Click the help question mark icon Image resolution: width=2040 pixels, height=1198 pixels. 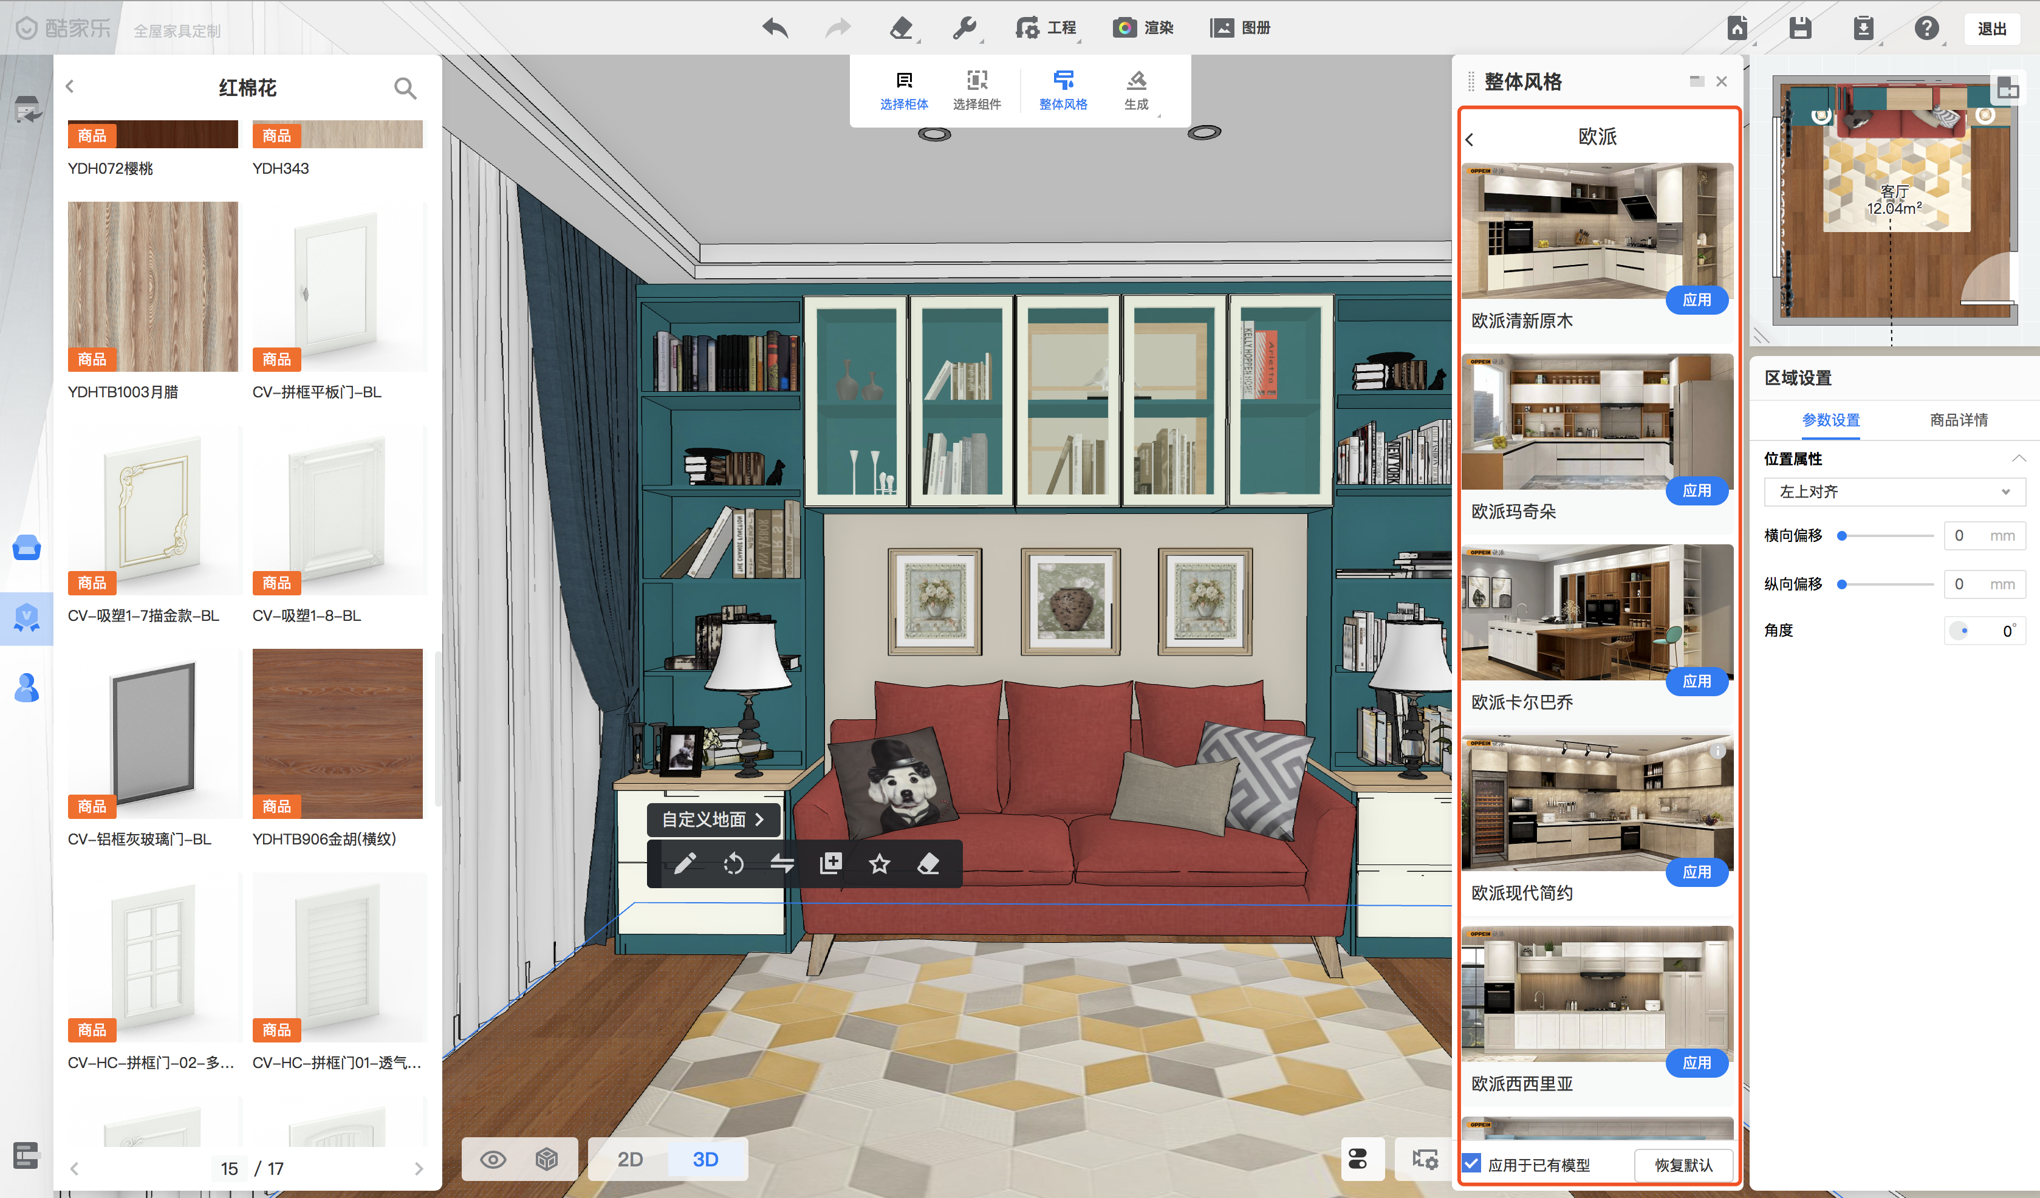(x=1926, y=29)
